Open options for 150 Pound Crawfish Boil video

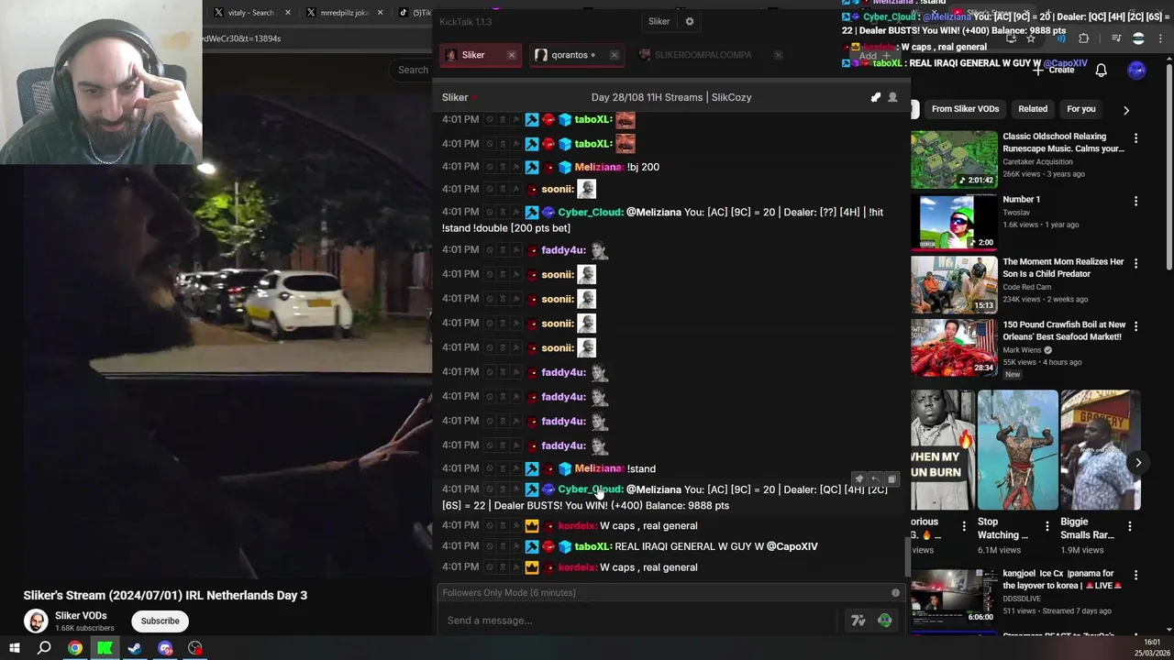click(x=1135, y=326)
